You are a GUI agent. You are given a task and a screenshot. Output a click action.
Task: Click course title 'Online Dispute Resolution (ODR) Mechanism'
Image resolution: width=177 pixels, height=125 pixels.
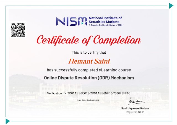click(x=89, y=78)
